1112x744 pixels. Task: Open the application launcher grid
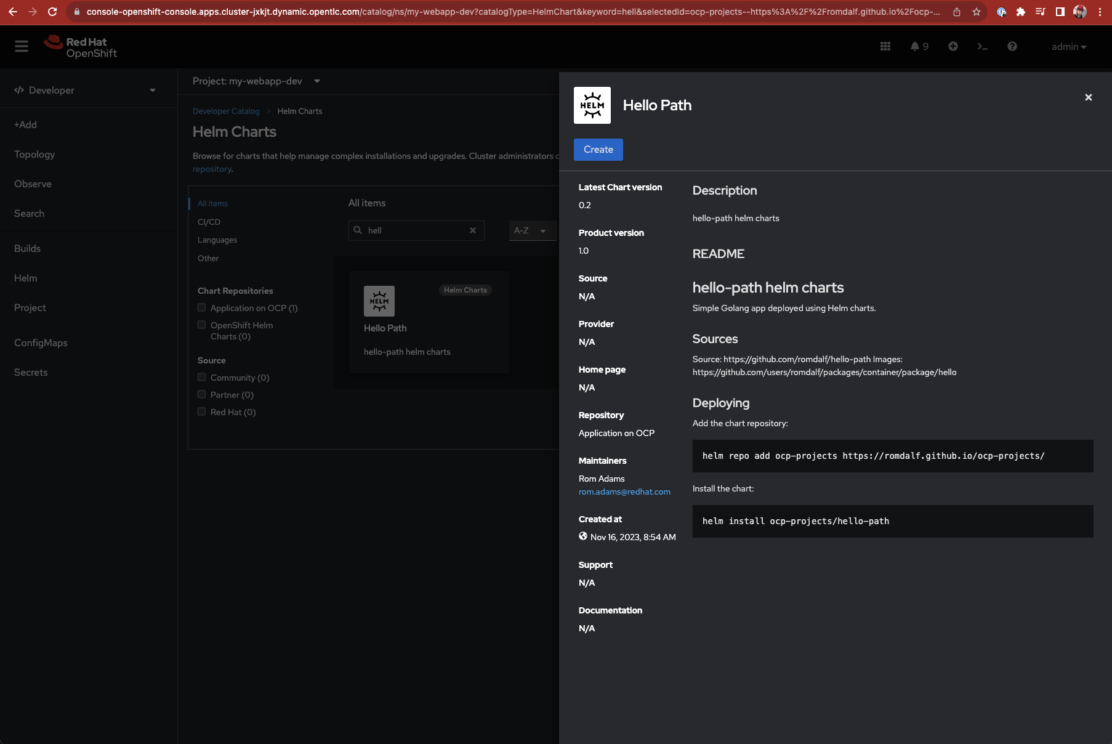tap(885, 46)
